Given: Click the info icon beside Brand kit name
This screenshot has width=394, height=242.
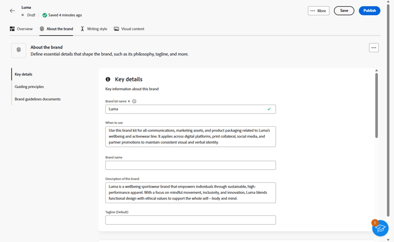Looking at the screenshot, I should 134,101.
